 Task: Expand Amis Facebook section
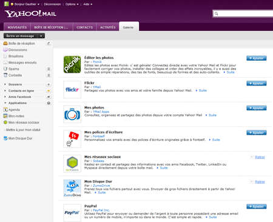(5, 97)
